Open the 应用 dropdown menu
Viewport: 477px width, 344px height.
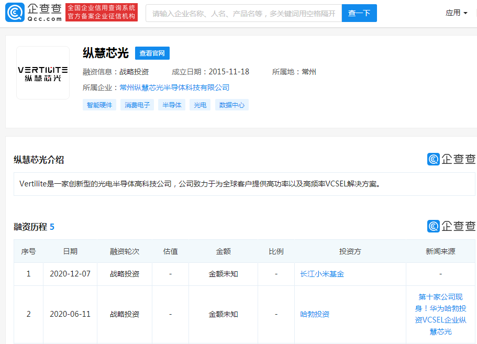pos(456,13)
